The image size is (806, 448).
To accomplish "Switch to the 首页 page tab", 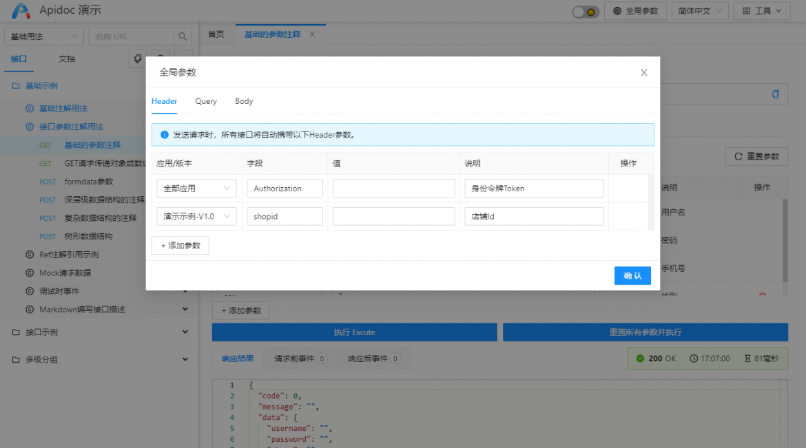I will 216,34.
